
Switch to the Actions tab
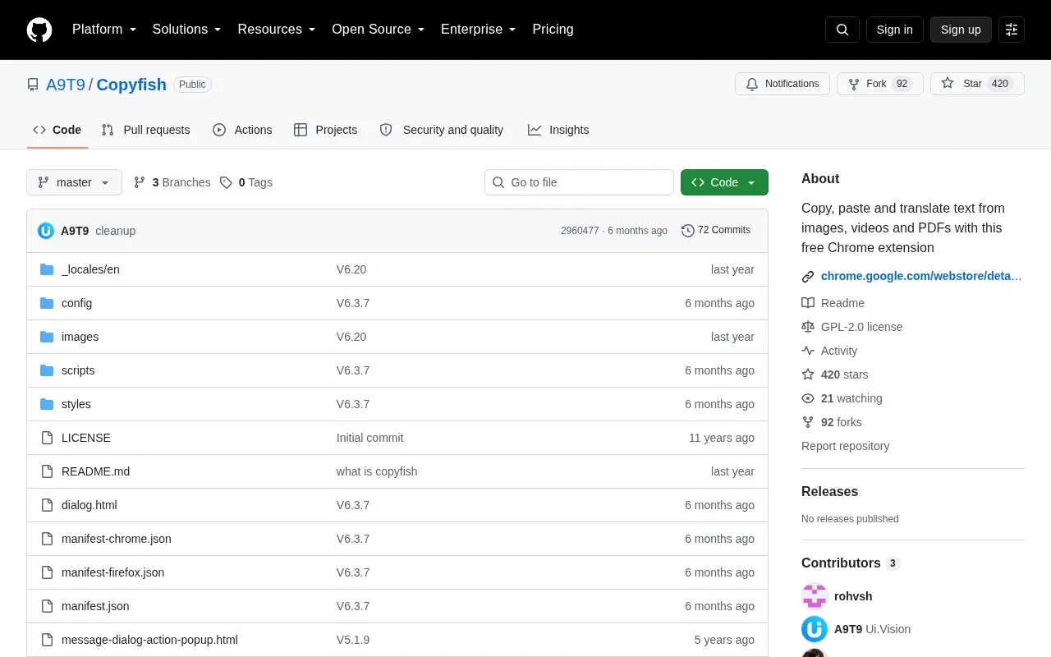tap(242, 130)
